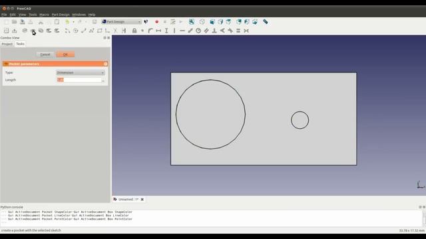Click the Pad tool icon
The width and height of the screenshot is (426, 239).
coord(25,31)
